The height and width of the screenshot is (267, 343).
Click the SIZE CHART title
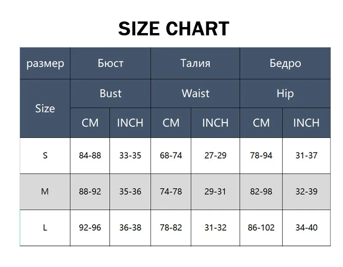click(174, 29)
